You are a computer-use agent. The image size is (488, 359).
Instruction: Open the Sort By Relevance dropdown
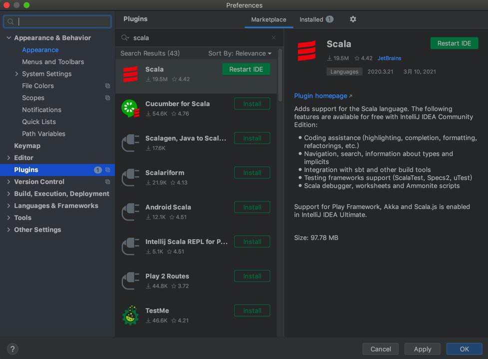(x=240, y=53)
